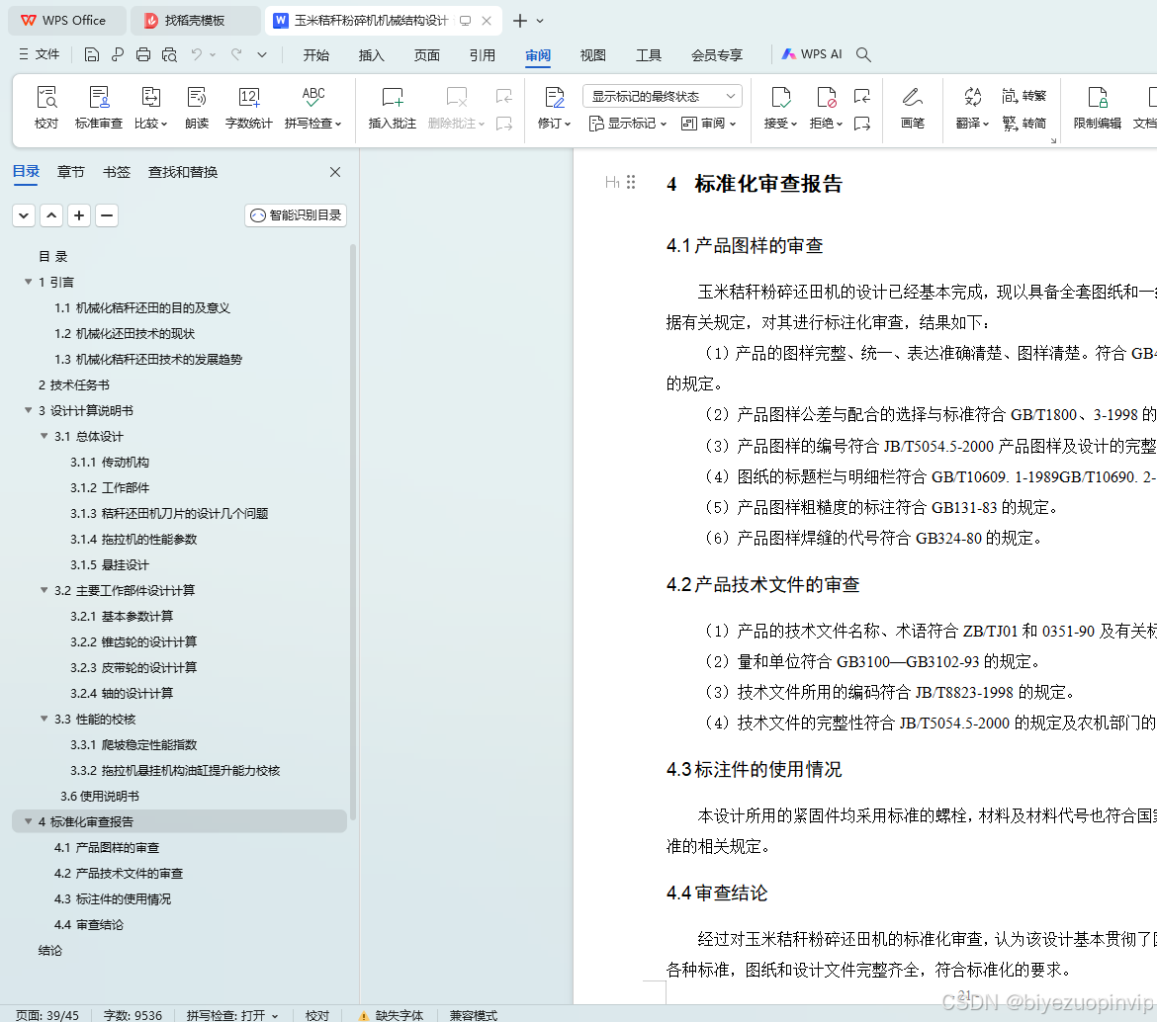Click 缺失字体 warning in status bar
Screen dimensions: 1157x1022
391,1015
